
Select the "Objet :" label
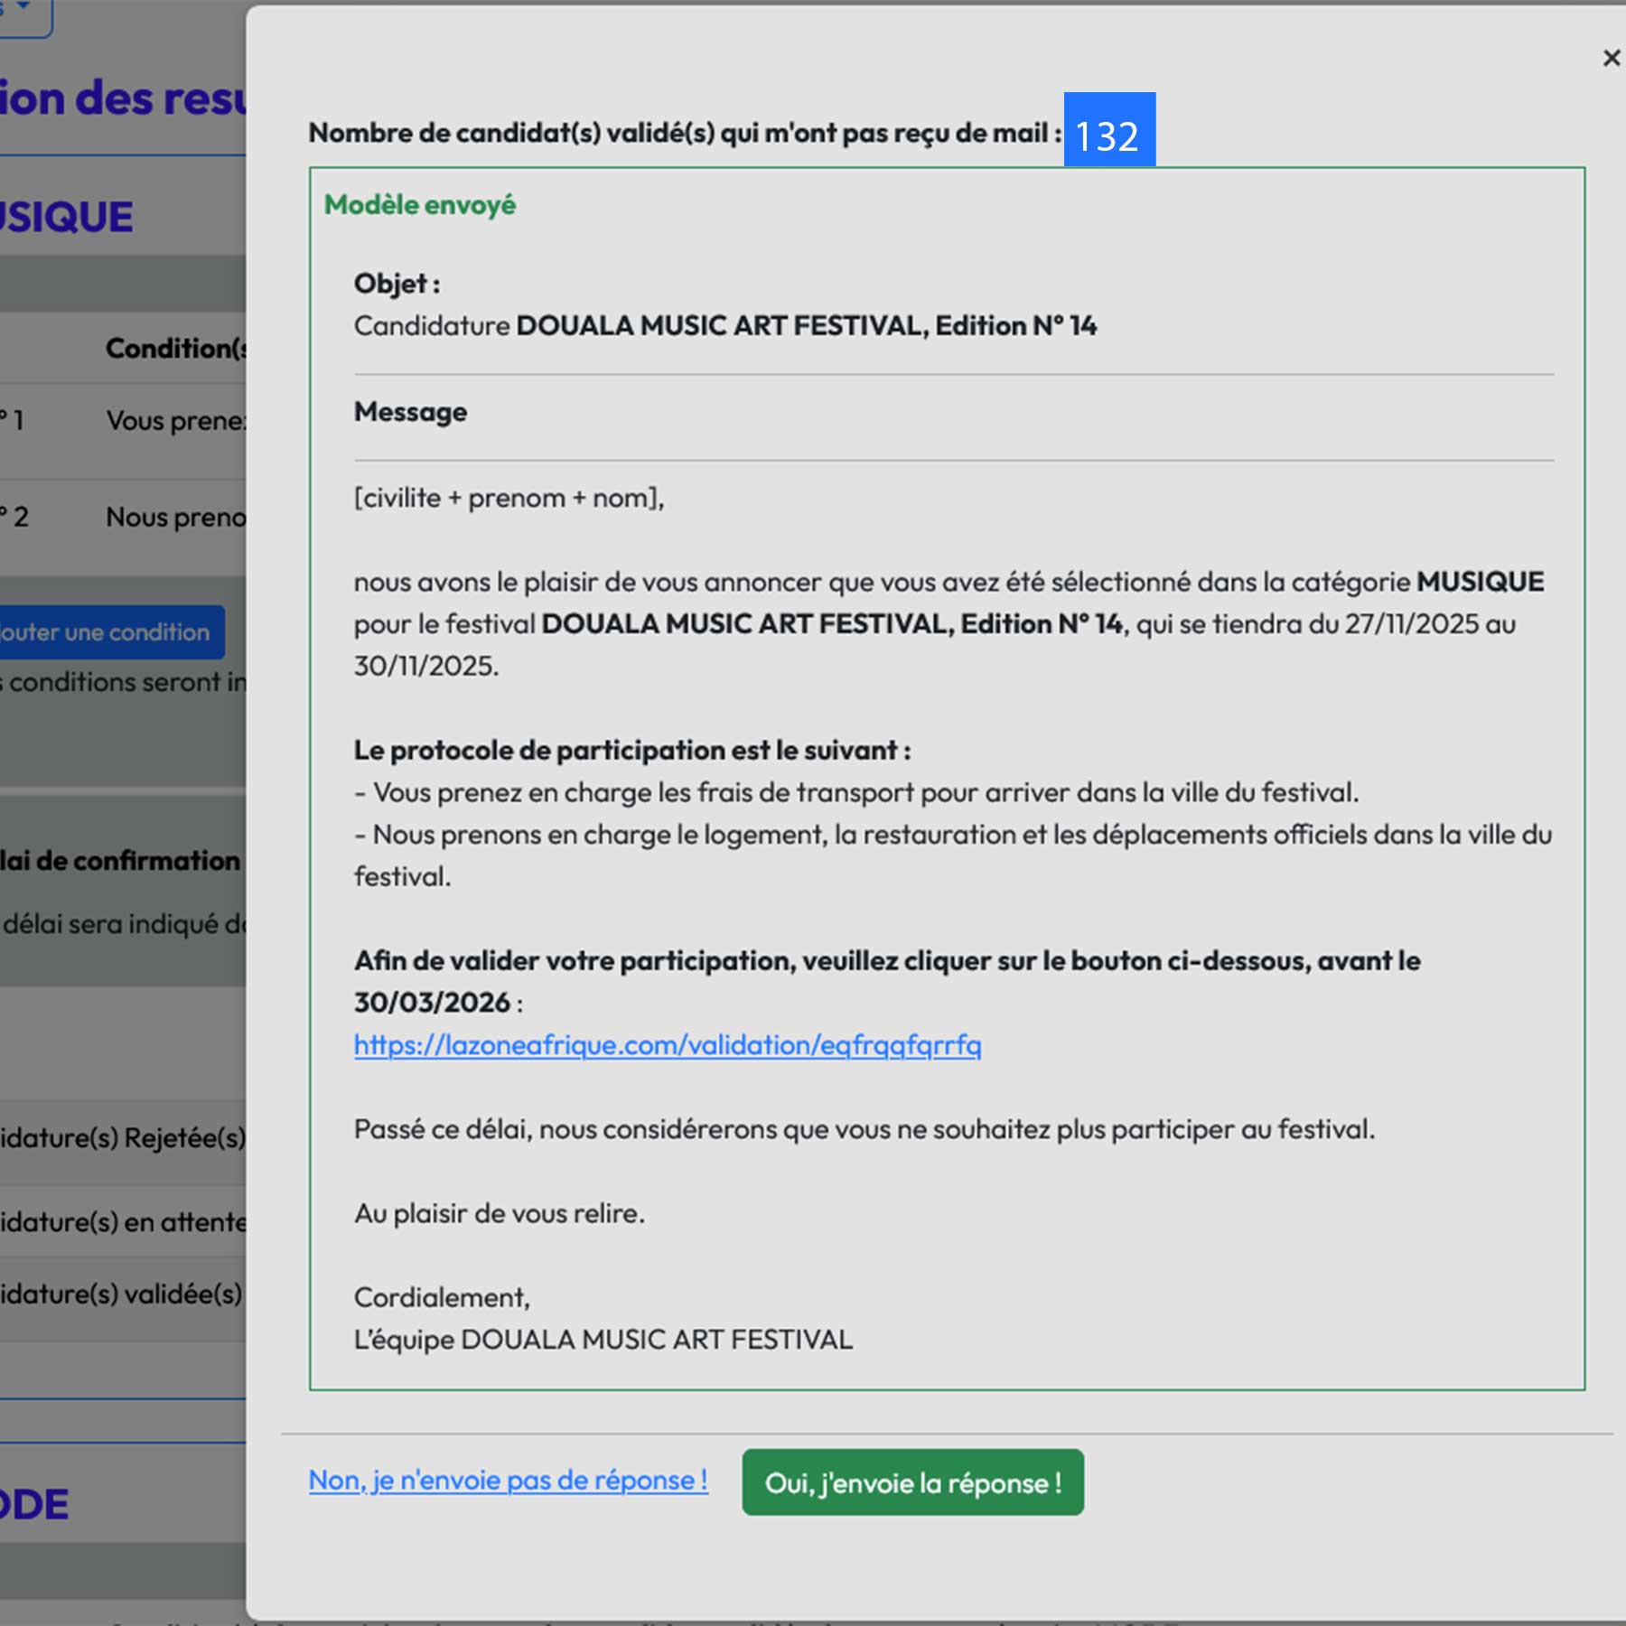[397, 284]
